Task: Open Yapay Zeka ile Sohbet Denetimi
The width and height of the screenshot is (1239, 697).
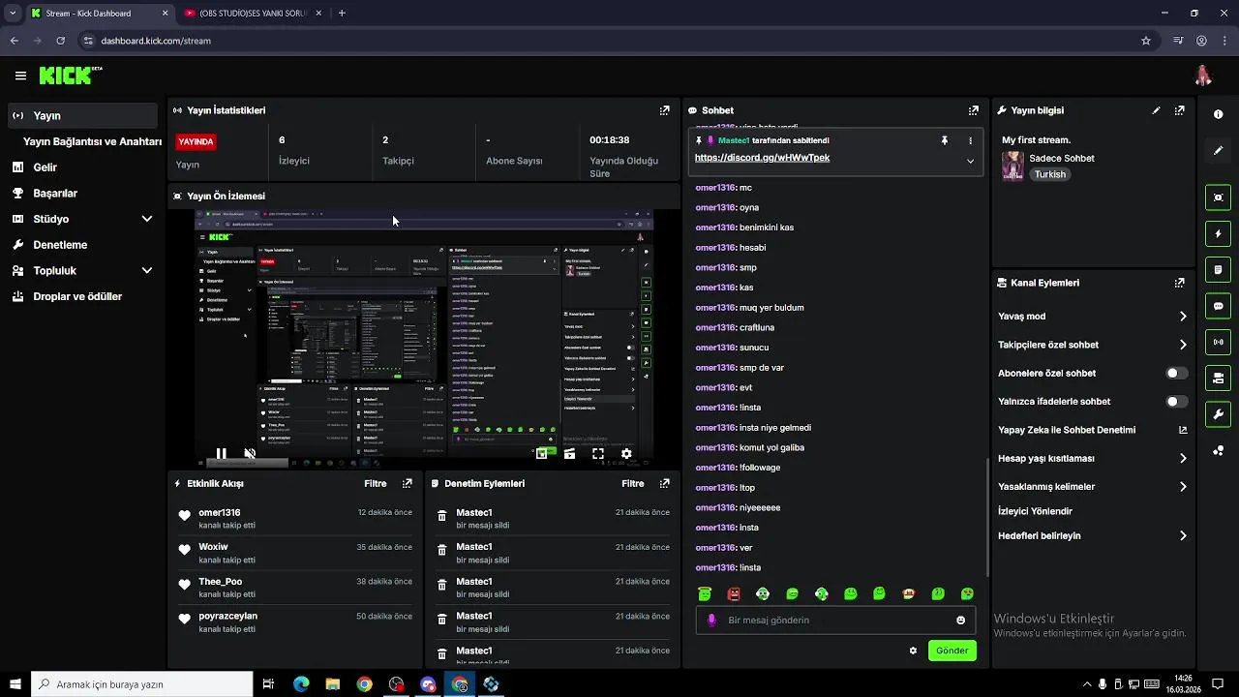Action: [x=1093, y=430]
